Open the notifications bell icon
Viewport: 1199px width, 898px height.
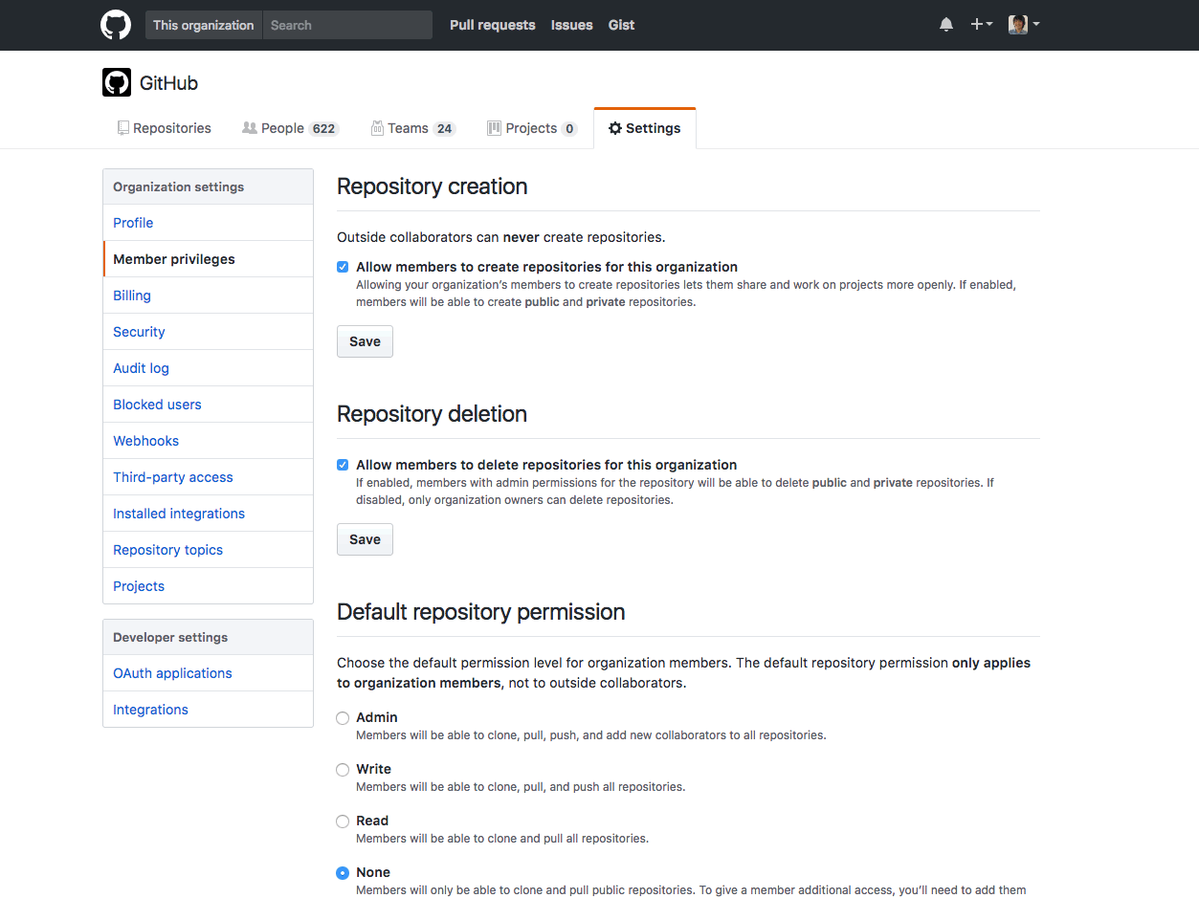pos(946,25)
